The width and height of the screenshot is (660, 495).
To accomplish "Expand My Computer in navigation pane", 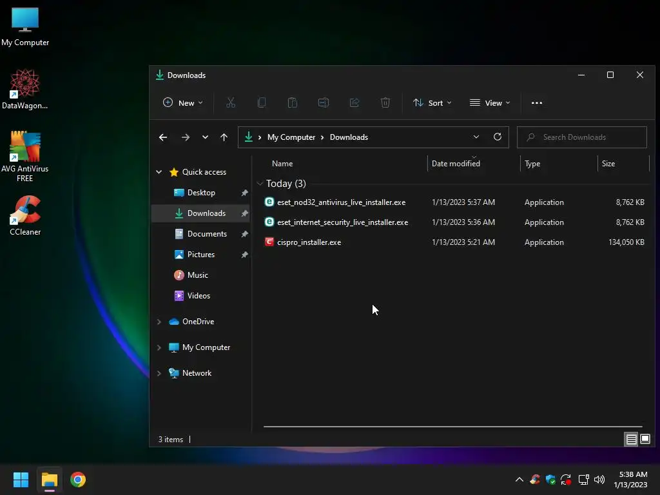I will (x=159, y=347).
